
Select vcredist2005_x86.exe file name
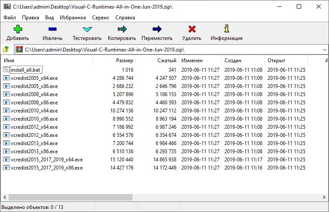click(34, 86)
